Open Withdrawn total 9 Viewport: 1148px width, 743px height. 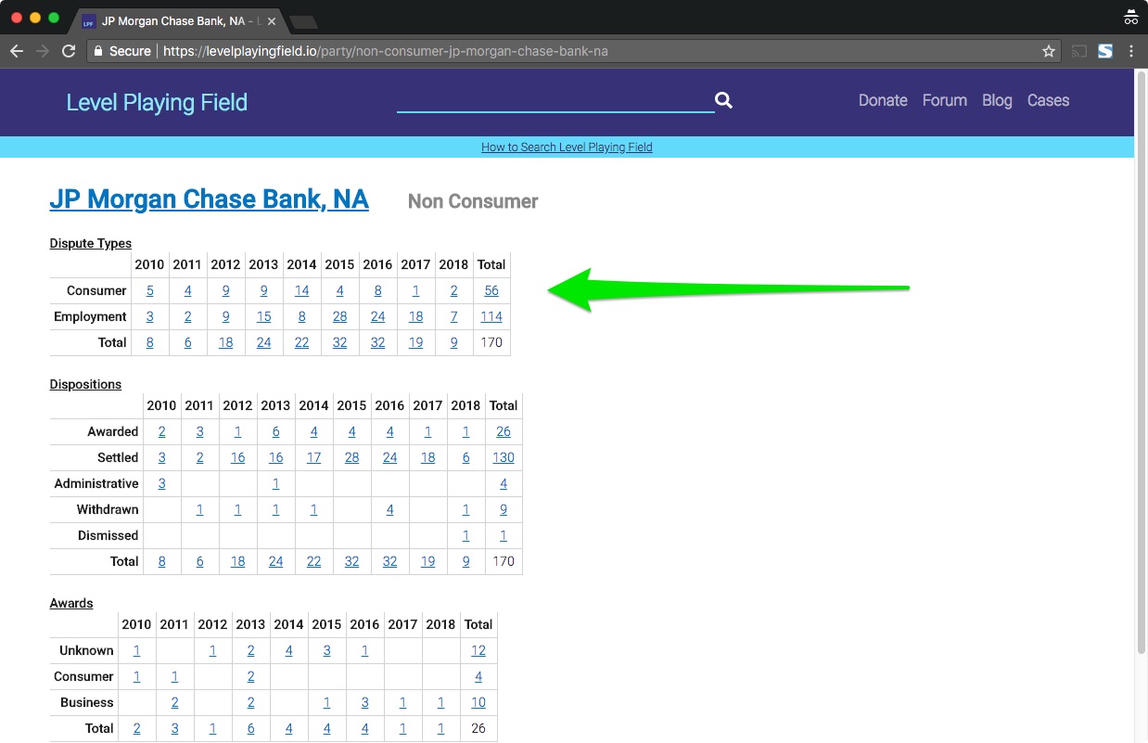click(504, 509)
